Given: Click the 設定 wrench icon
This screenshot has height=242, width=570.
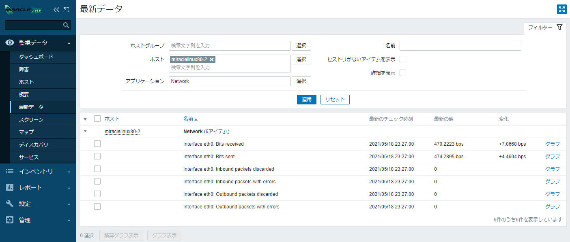Looking at the screenshot, I should (10, 204).
